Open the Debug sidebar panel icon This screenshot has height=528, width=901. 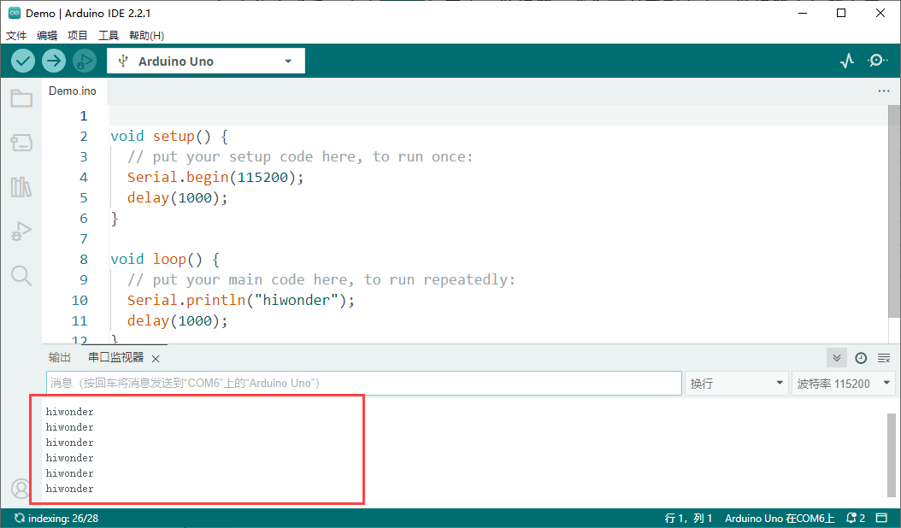[21, 231]
